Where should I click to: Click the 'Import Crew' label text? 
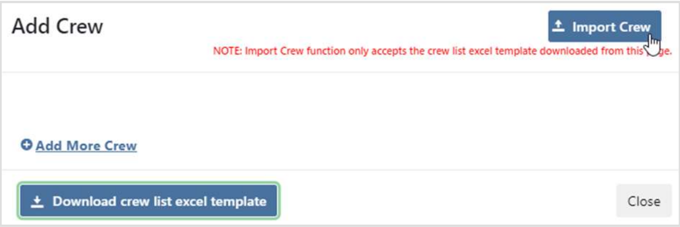point(611,27)
